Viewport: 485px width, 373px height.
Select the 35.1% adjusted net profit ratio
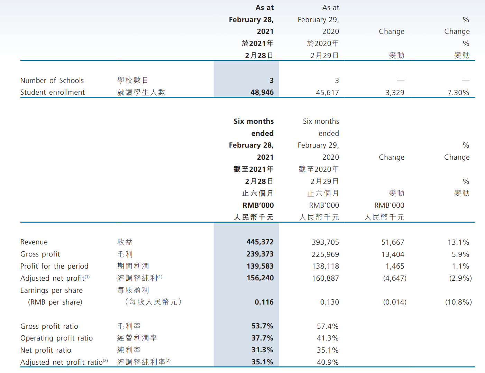point(262,362)
